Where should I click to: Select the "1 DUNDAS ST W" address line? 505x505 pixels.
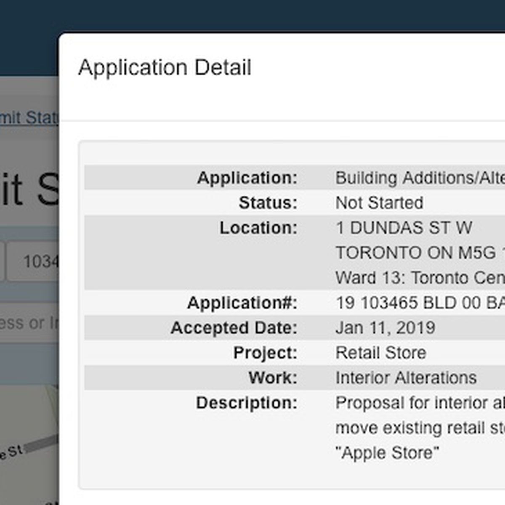click(404, 228)
